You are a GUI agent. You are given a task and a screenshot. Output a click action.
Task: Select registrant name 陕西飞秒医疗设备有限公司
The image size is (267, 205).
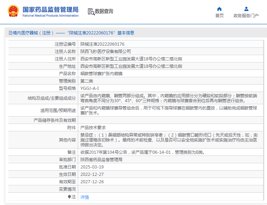coord(105,52)
